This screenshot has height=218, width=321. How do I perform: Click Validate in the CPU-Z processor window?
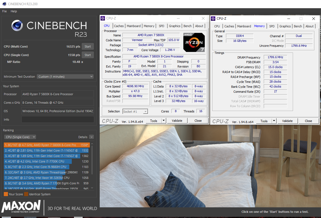pos(177,121)
